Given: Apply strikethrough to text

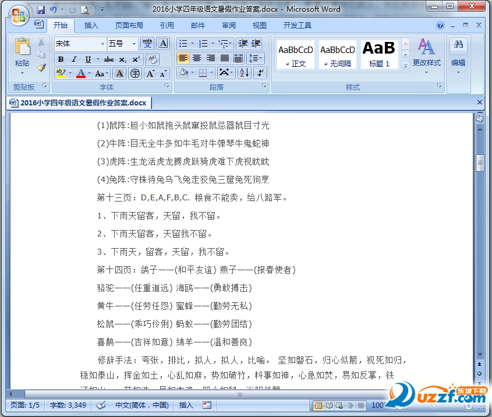Looking at the screenshot, I should 109,59.
